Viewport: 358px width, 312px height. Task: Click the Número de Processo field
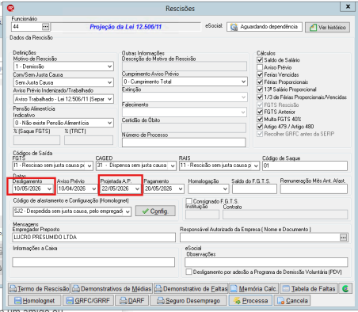click(x=184, y=143)
